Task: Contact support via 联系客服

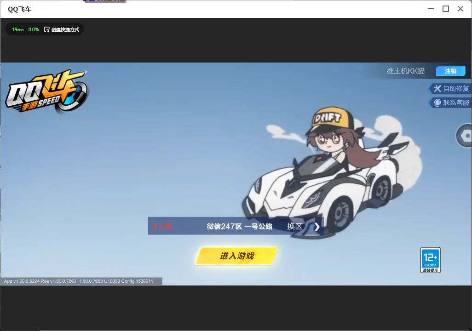Action: 451,103
